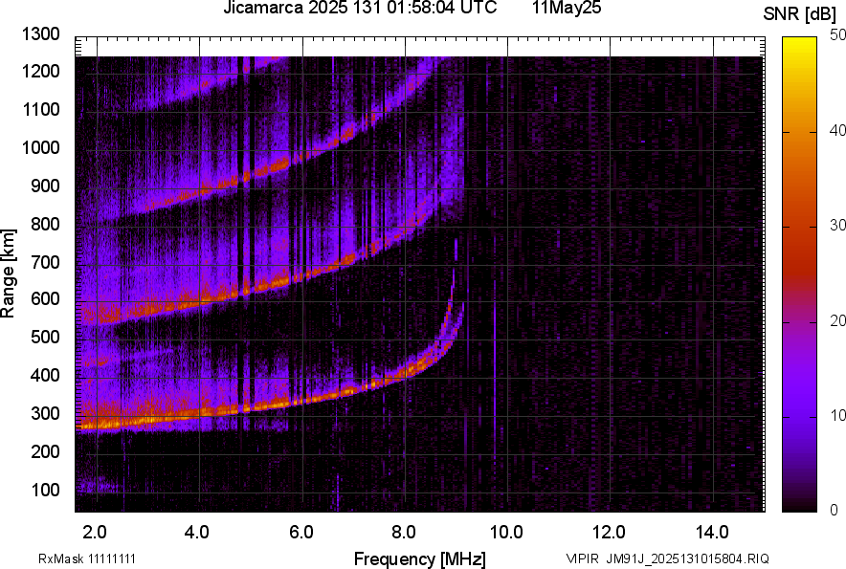Click frequency tick label '2.0'
This screenshot has width=846, height=569.
pyautogui.click(x=95, y=533)
